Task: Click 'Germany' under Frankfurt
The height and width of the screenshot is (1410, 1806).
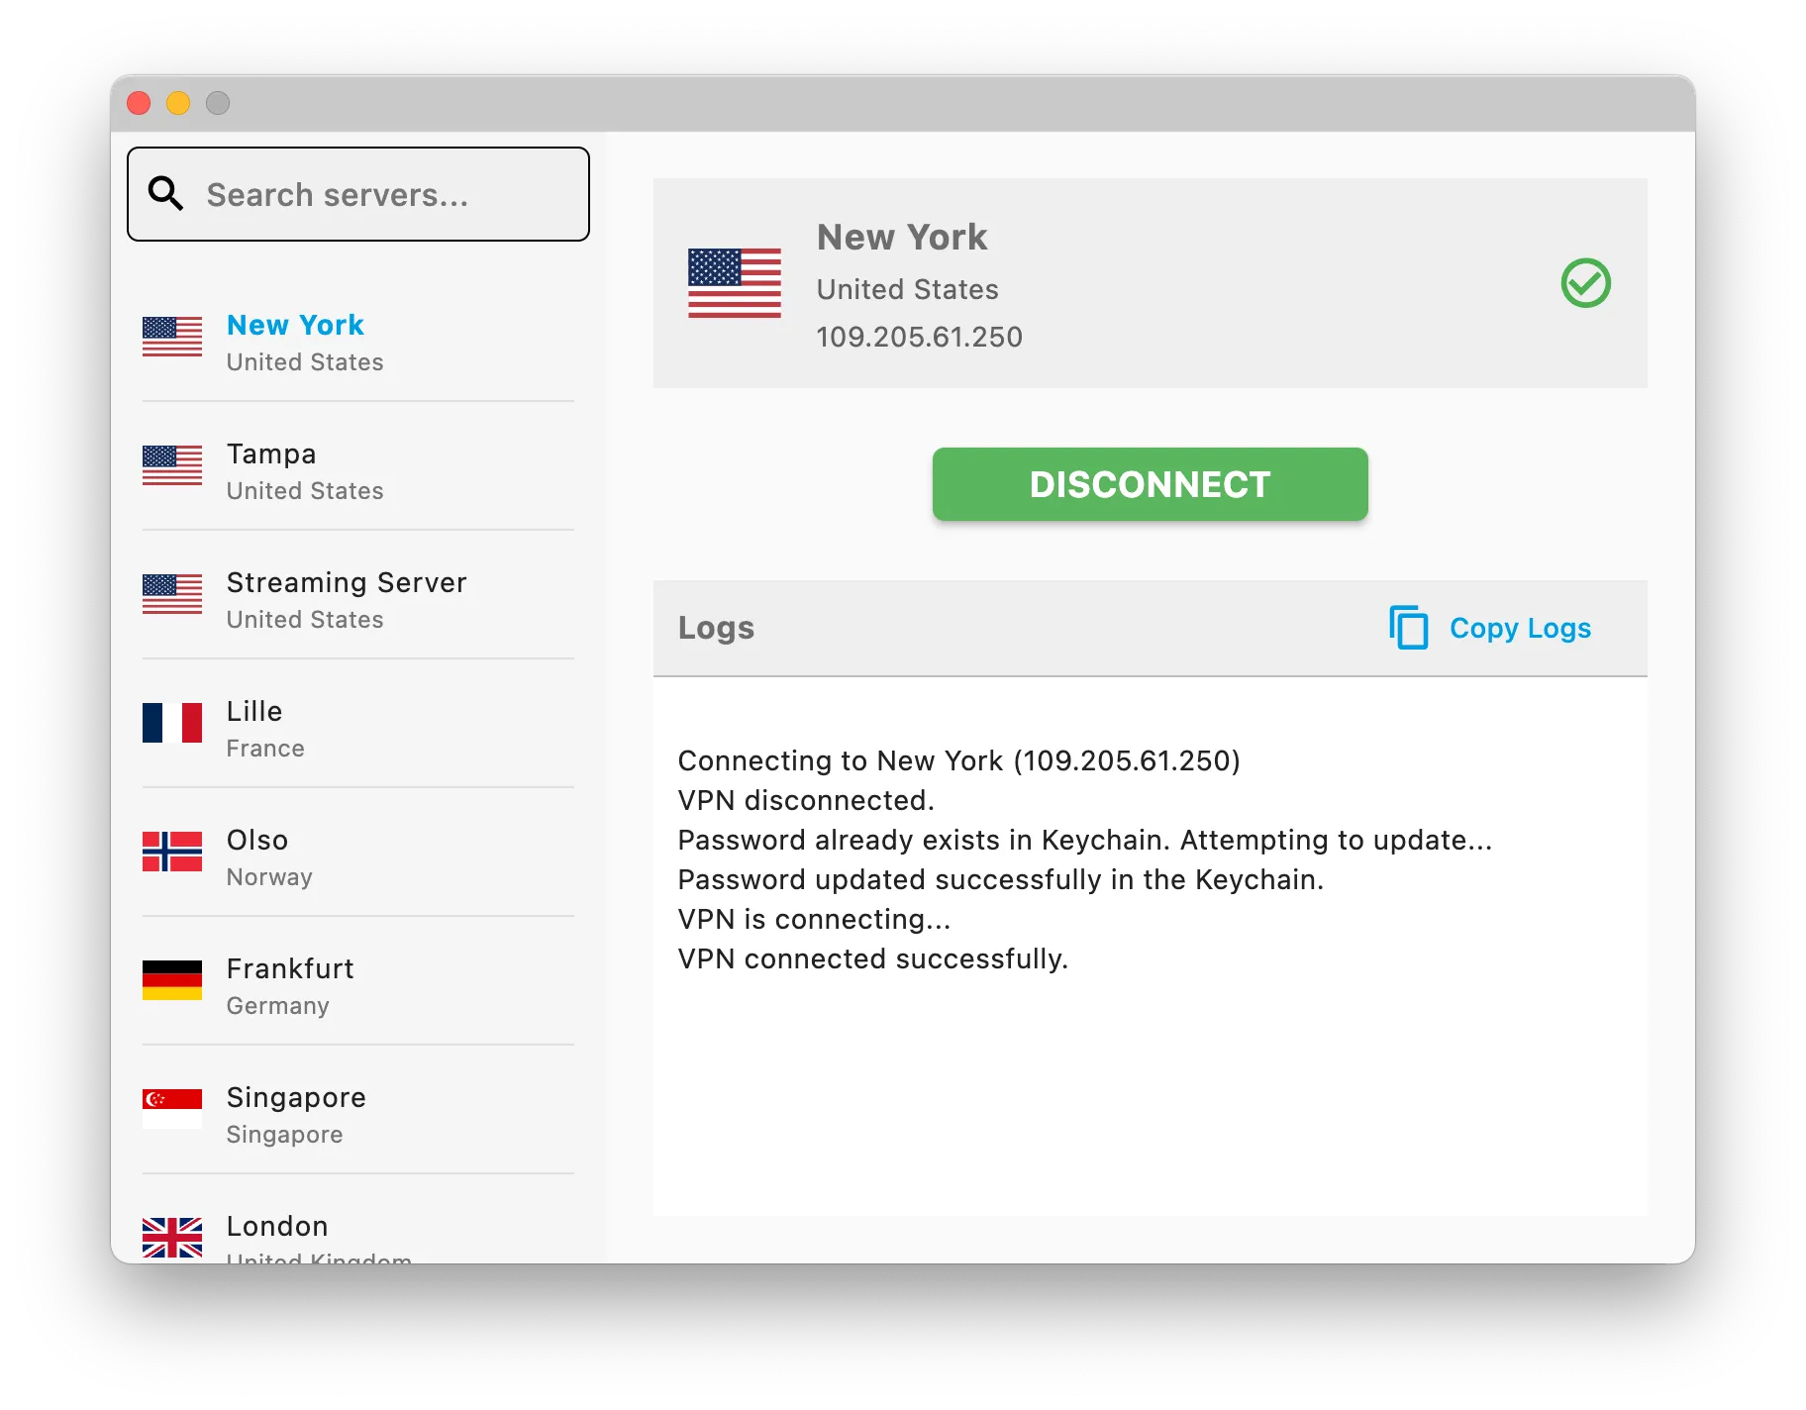Action: (278, 1006)
